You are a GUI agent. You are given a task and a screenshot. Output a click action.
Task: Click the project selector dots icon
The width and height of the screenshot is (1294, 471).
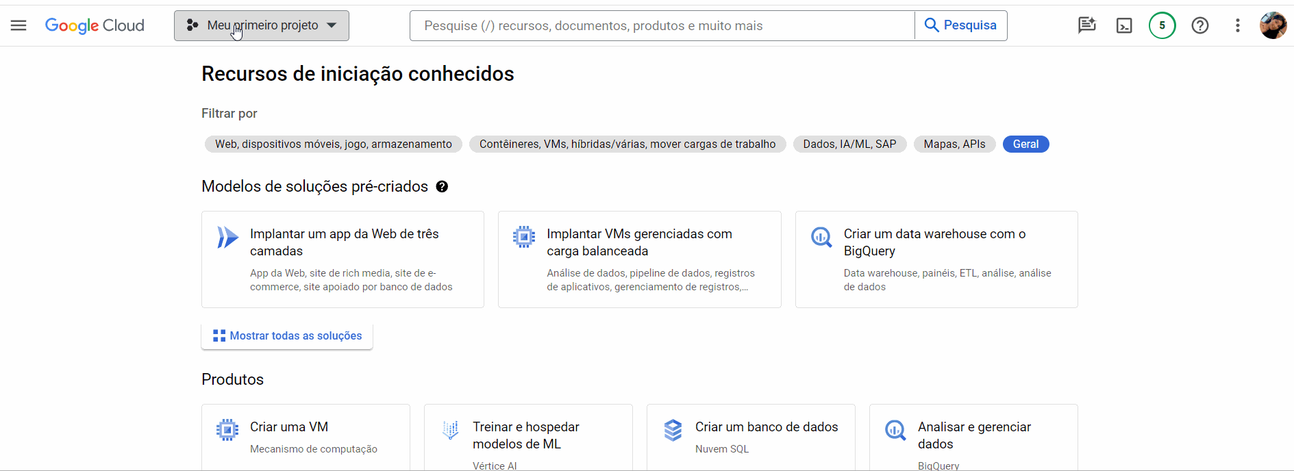point(192,25)
